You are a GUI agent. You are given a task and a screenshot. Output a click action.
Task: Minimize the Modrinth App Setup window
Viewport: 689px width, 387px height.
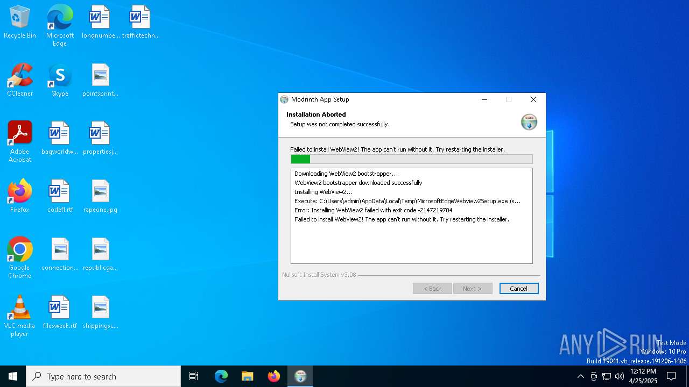point(484,99)
